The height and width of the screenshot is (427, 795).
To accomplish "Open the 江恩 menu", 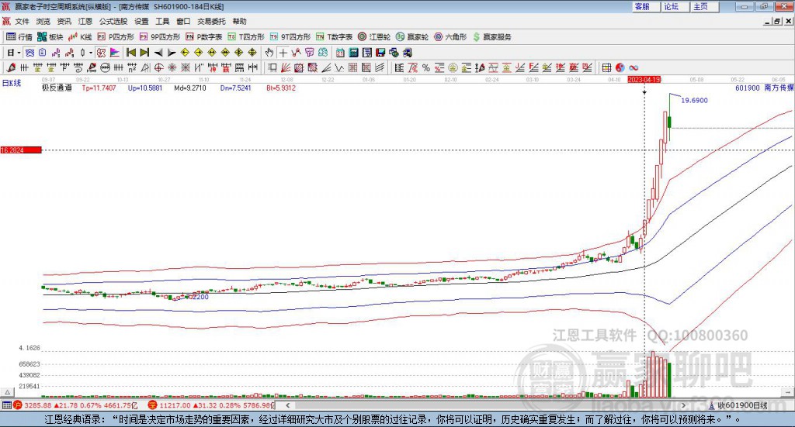I will pyautogui.click(x=85, y=21).
